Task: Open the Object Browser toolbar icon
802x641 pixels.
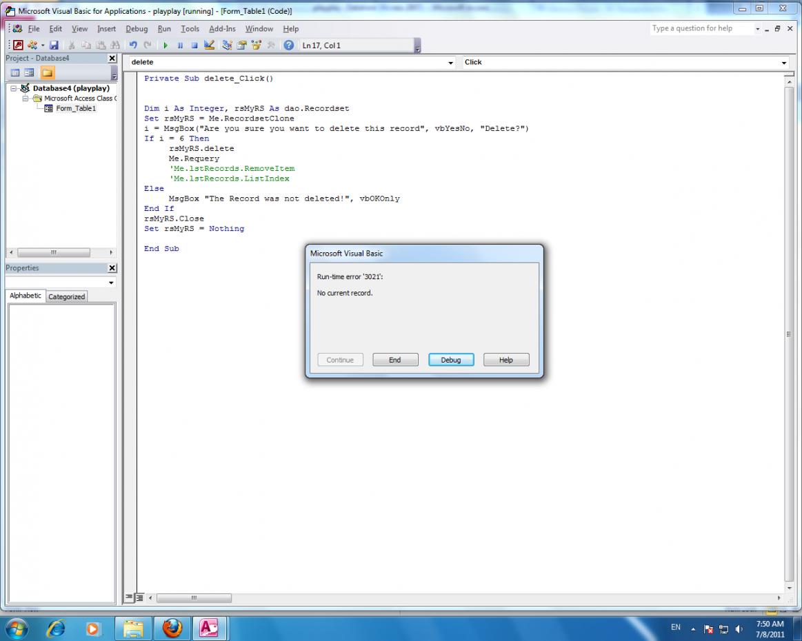Action: 256,45
